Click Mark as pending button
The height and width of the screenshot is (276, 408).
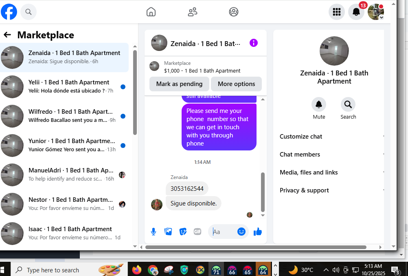[x=179, y=84]
